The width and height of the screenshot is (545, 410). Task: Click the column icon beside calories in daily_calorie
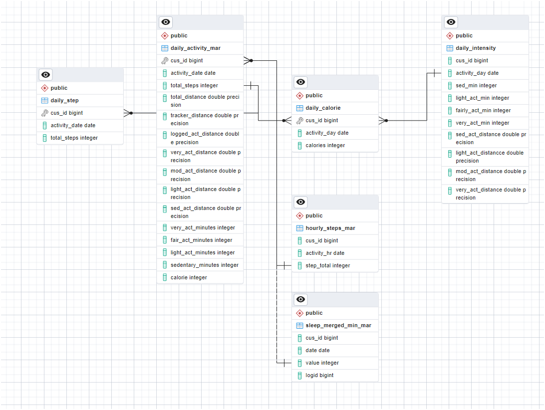pos(299,145)
